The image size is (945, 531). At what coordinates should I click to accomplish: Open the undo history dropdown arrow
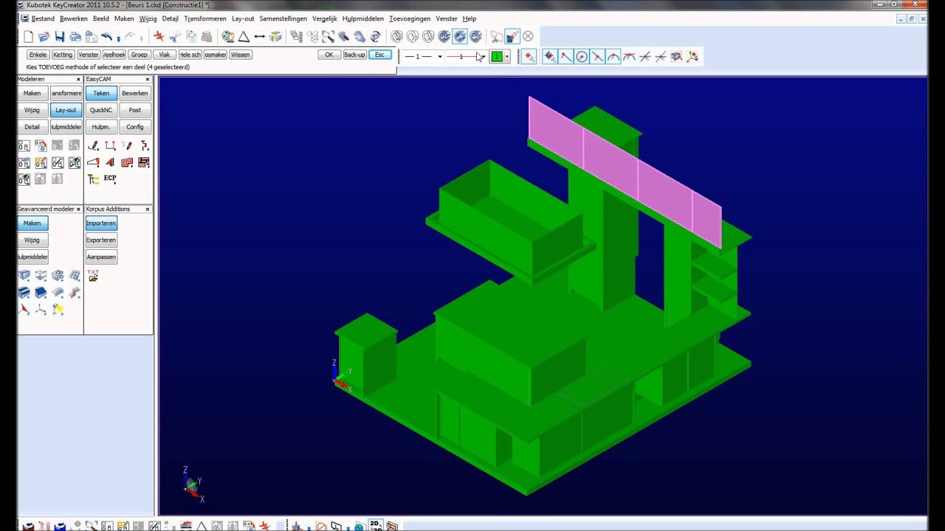[x=118, y=38]
